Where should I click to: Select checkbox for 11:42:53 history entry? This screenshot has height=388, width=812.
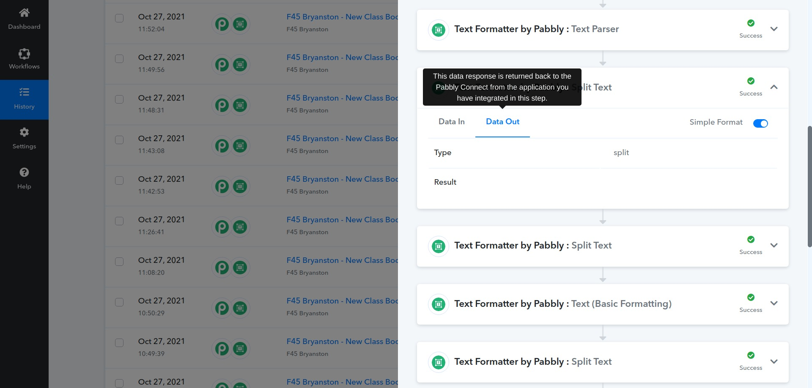pyautogui.click(x=119, y=180)
